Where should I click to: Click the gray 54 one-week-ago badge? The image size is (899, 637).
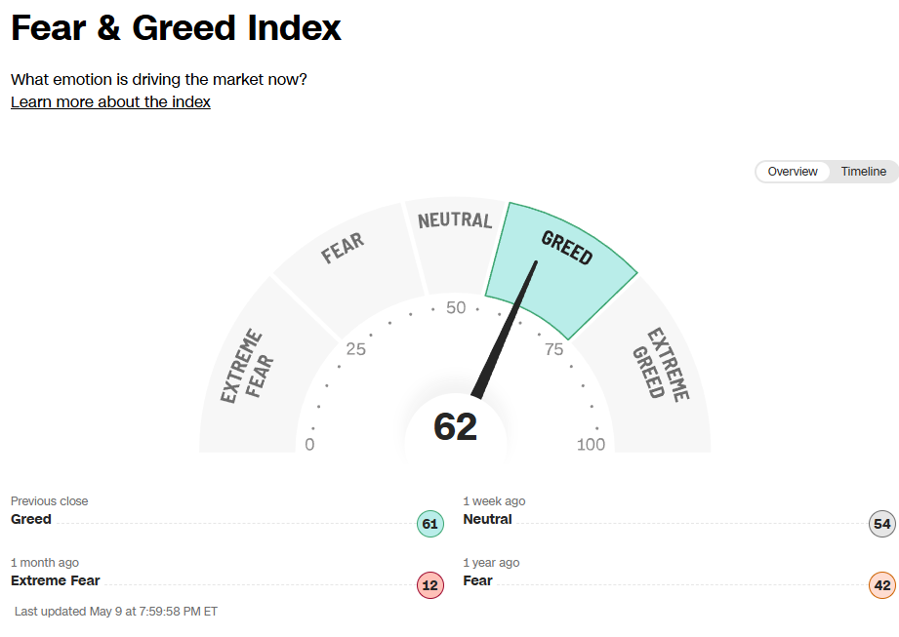pos(882,524)
